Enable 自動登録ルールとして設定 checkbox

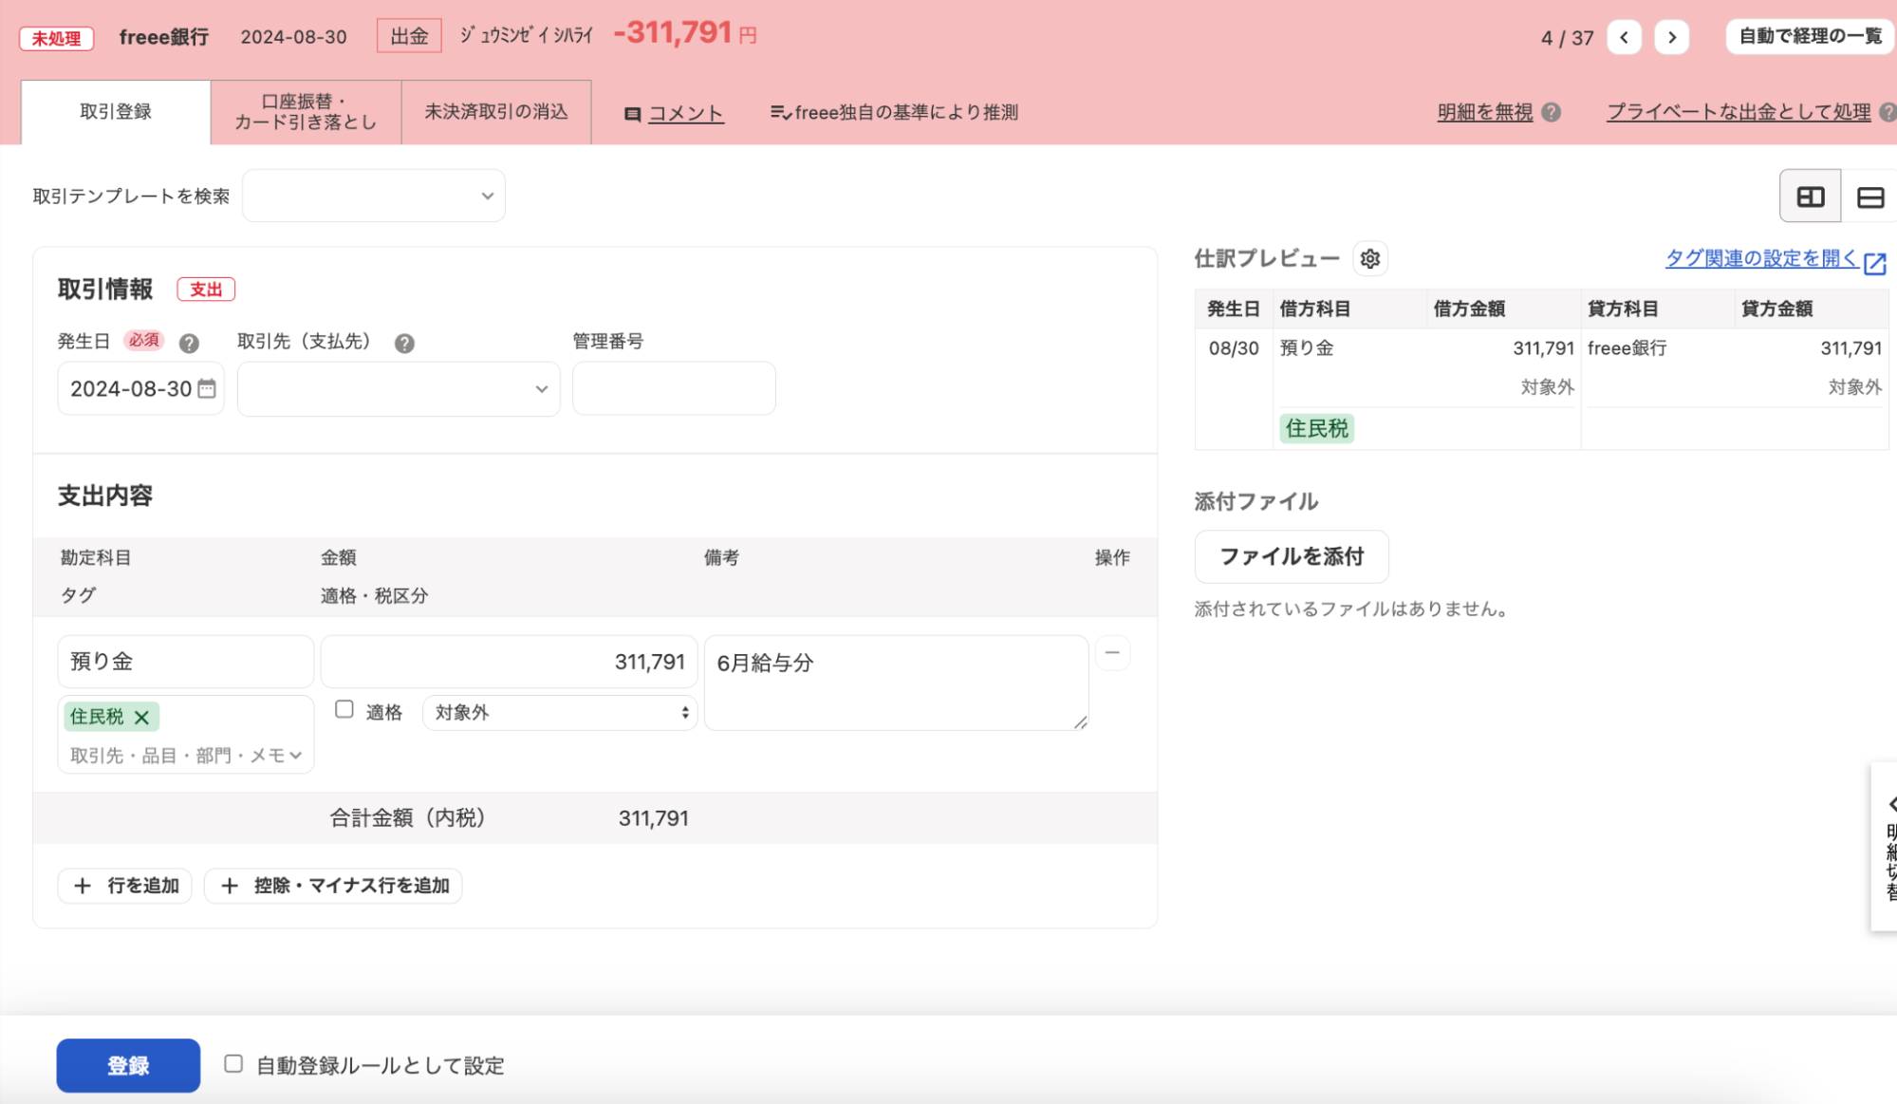coord(233,1063)
